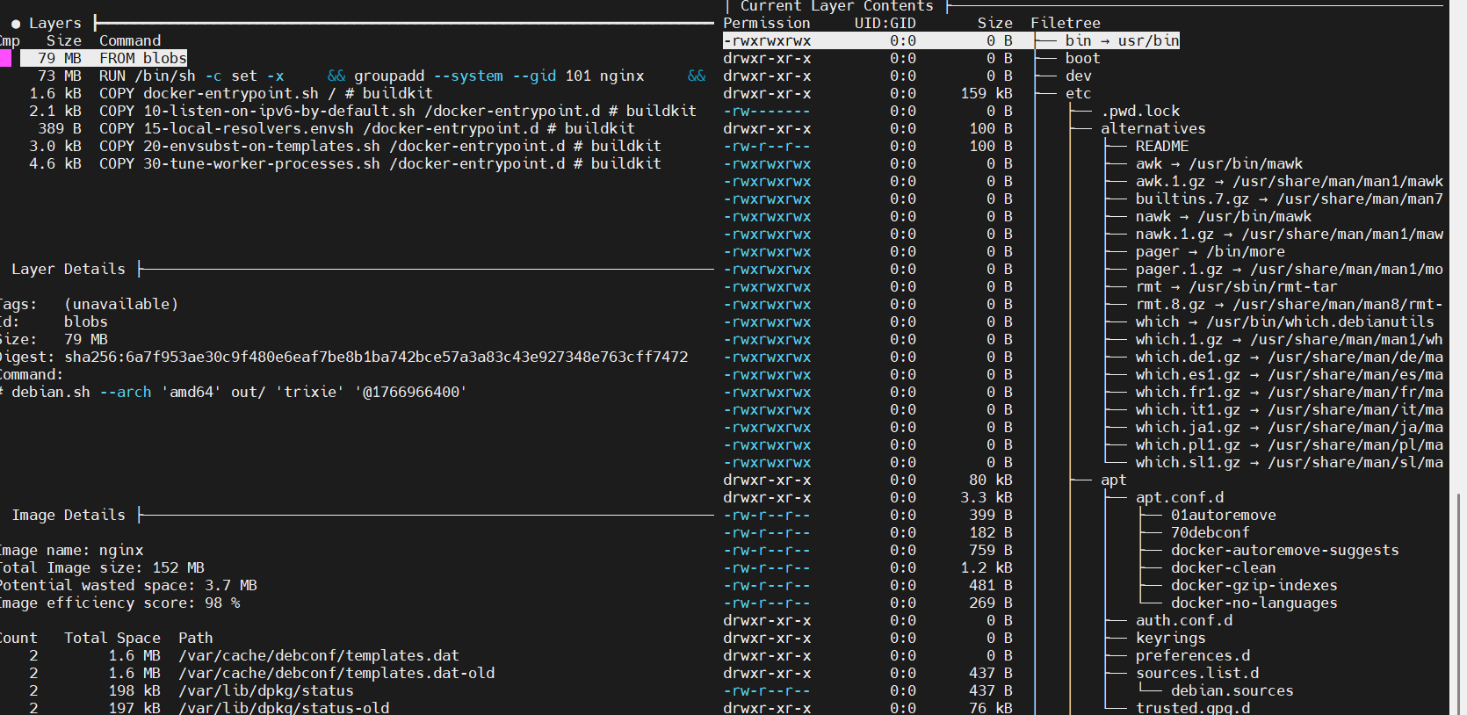Select the which.fr1.gz symlink entry
This screenshot has height=715, width=1467.
pos(1290,392)
